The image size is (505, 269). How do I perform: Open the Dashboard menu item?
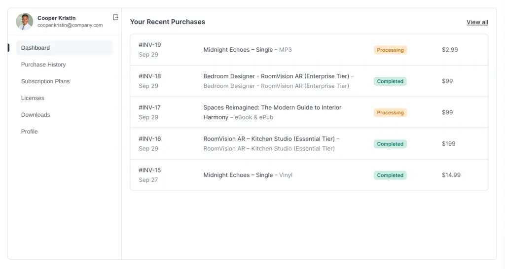(x=36, y=48)
